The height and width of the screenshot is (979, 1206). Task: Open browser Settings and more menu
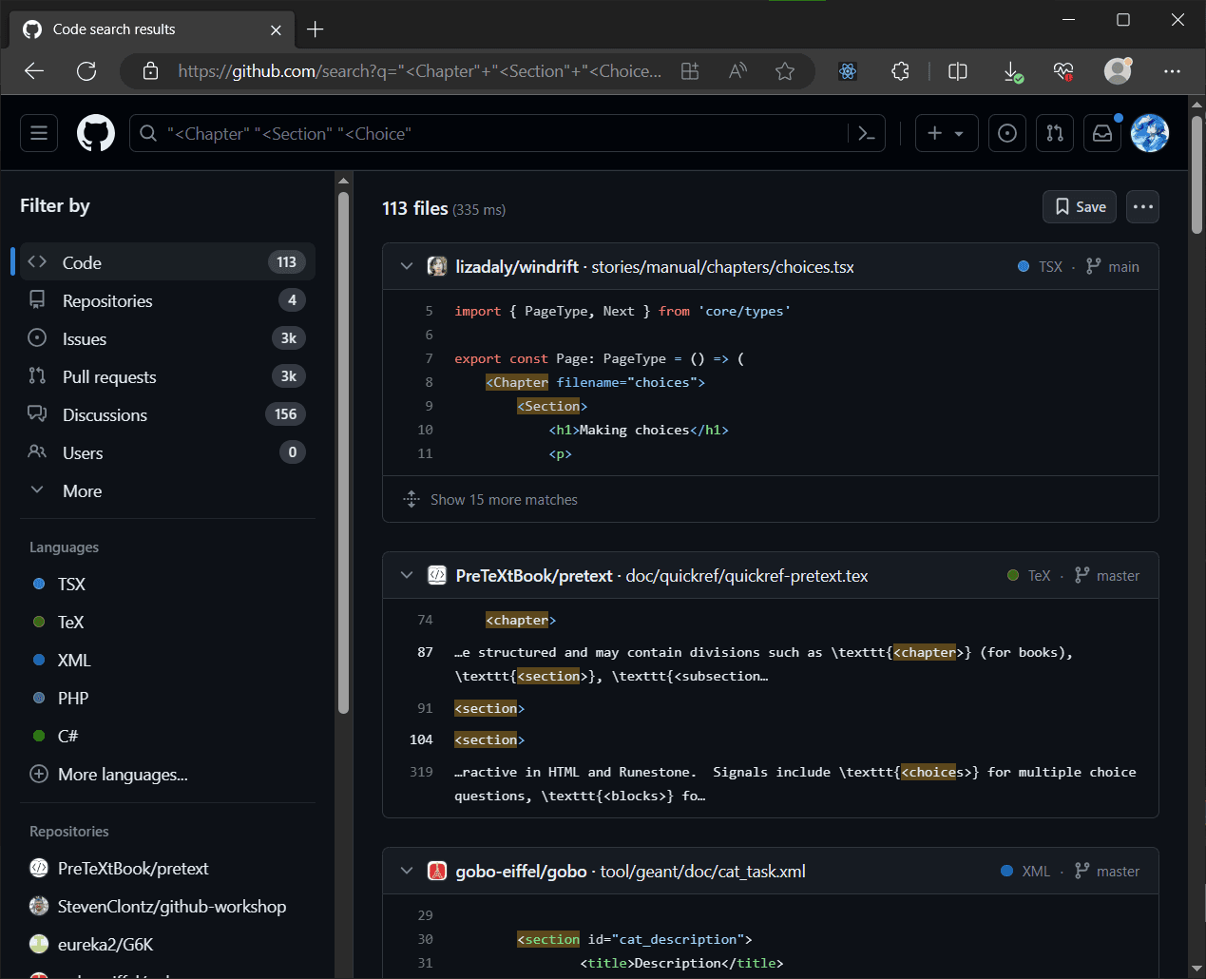(1172, 71)
